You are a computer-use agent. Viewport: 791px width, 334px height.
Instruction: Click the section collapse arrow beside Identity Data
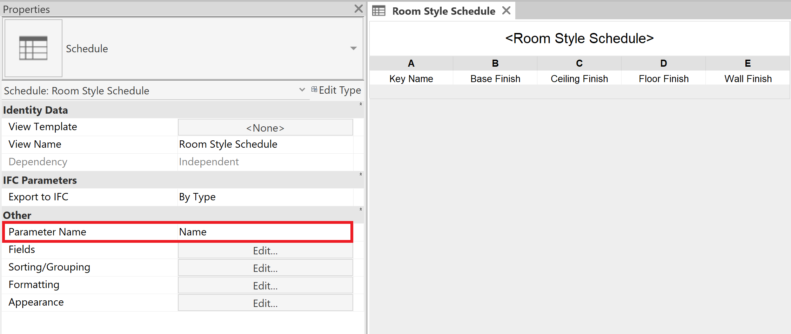361,104
